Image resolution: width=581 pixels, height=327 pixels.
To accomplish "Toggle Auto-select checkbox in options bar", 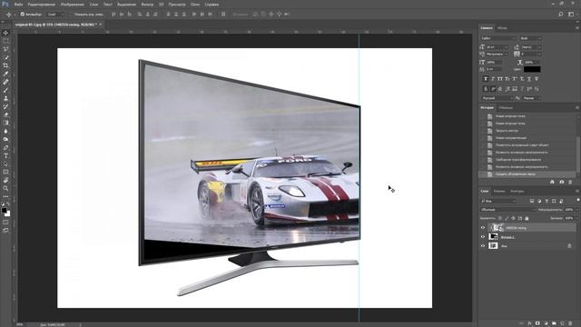I will click(23, 15).
